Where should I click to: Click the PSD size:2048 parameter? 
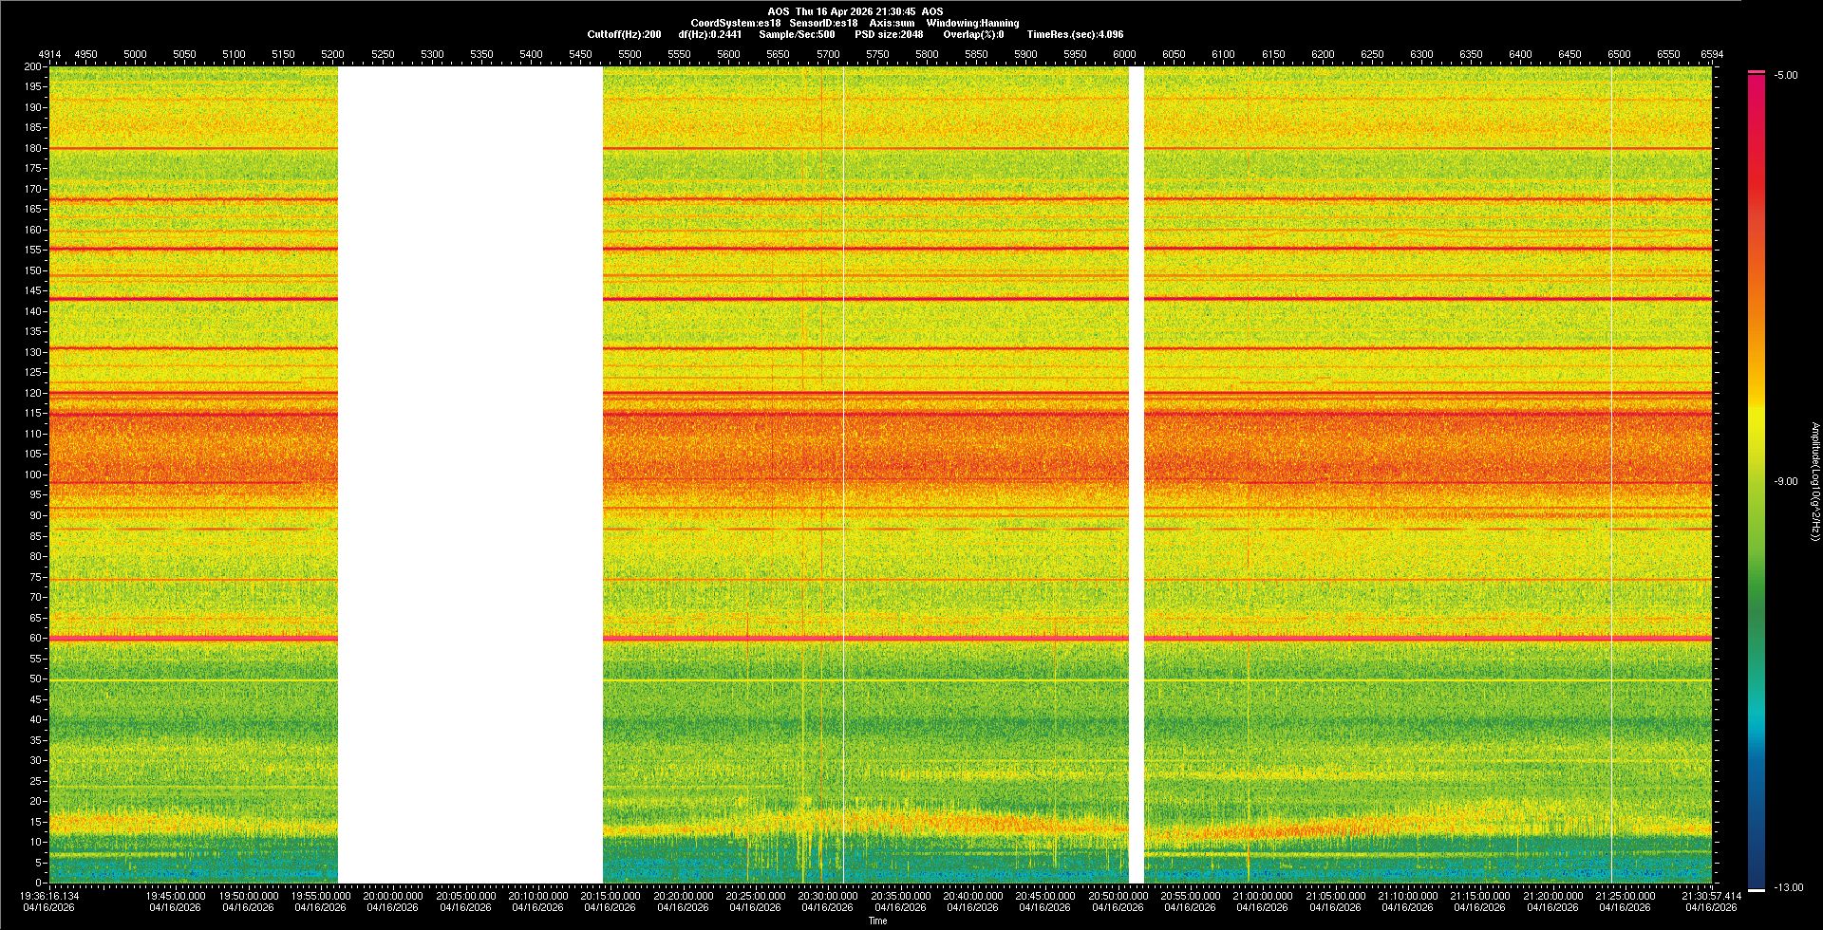888,34
